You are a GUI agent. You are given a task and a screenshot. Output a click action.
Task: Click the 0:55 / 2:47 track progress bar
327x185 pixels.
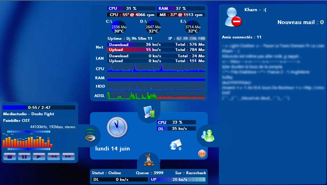coord(39,108)
